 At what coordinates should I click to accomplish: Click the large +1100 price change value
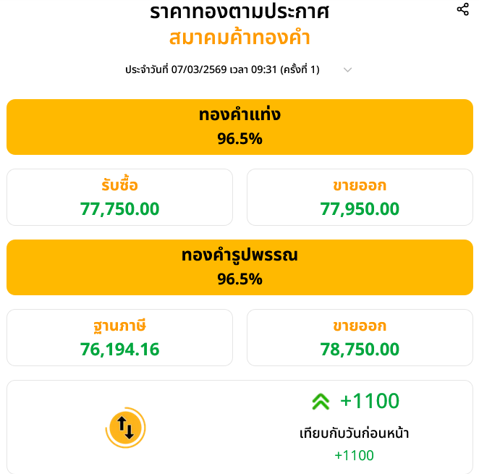369,401
